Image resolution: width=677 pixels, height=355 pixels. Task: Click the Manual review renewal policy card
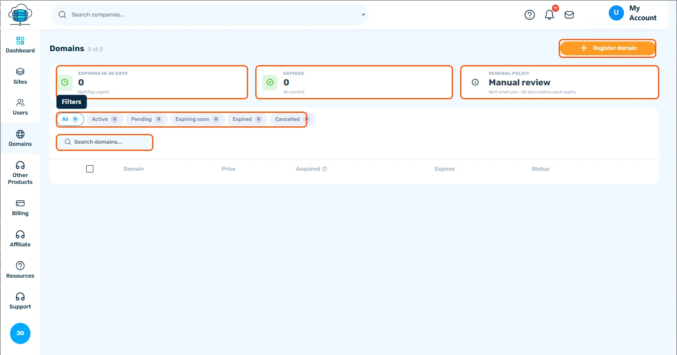tap(560, 82)
